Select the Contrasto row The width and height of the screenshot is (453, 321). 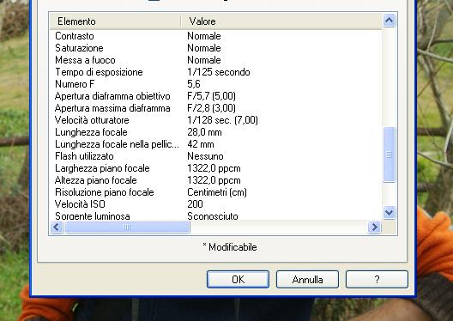[x=216, y=36]
